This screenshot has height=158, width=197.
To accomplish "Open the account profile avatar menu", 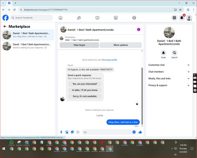I will tap(189, 18).
